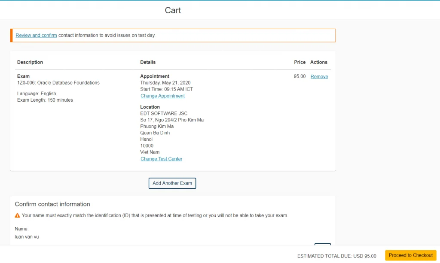Click the Thursday, May 21, 2020 date
This screenshot has height=263, width=440.
coord(165,83)
